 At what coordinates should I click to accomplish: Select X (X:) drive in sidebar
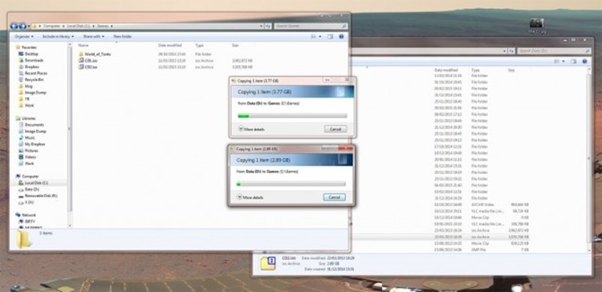26,202
